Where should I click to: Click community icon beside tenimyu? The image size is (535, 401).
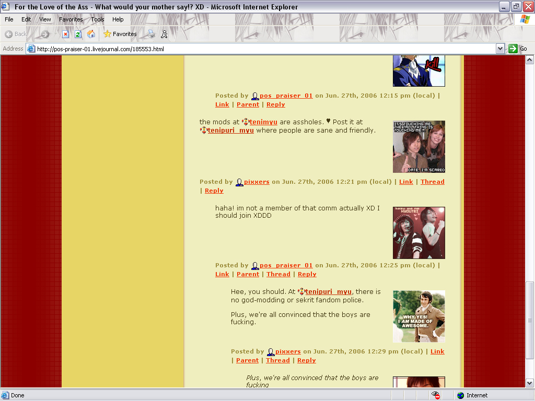pos(246,122)
